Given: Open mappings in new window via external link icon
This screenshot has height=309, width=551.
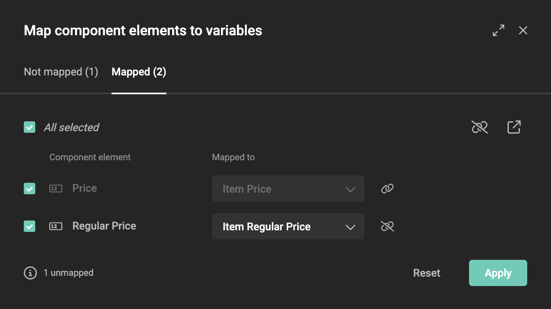Looking at the screenshot, I should 514,127.
